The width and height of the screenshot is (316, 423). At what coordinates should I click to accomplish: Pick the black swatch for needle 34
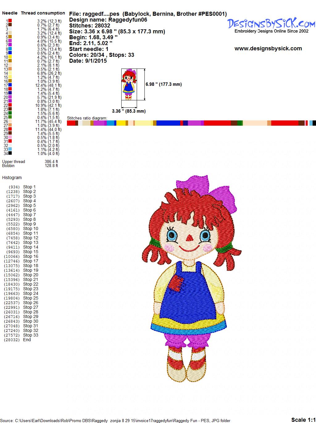coord(10,153)
